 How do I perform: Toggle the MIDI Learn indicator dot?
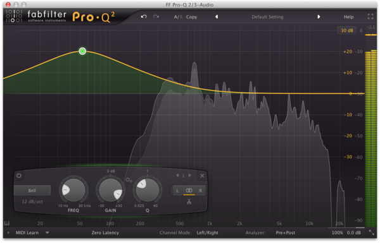(8, 233)
